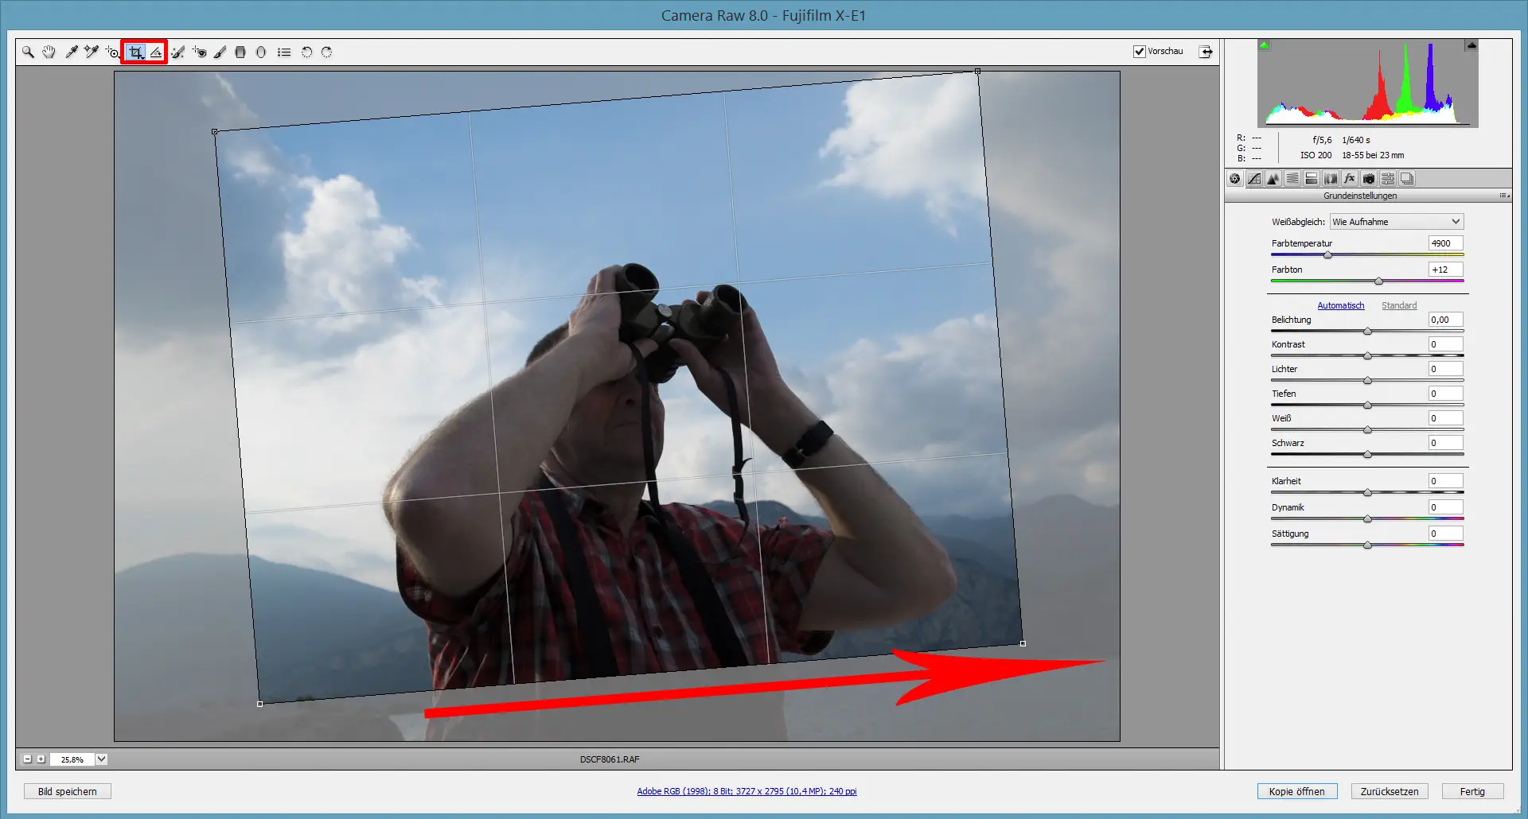Open the Gradationskurve panel via its curve icon
This screenshot has height=819, width=1528.
1254,178
